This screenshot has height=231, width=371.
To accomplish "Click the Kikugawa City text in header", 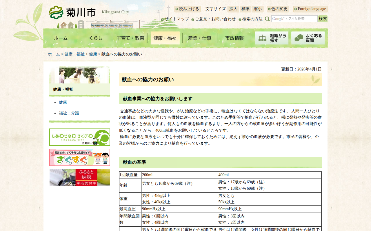I will click(x=115, y=12).
